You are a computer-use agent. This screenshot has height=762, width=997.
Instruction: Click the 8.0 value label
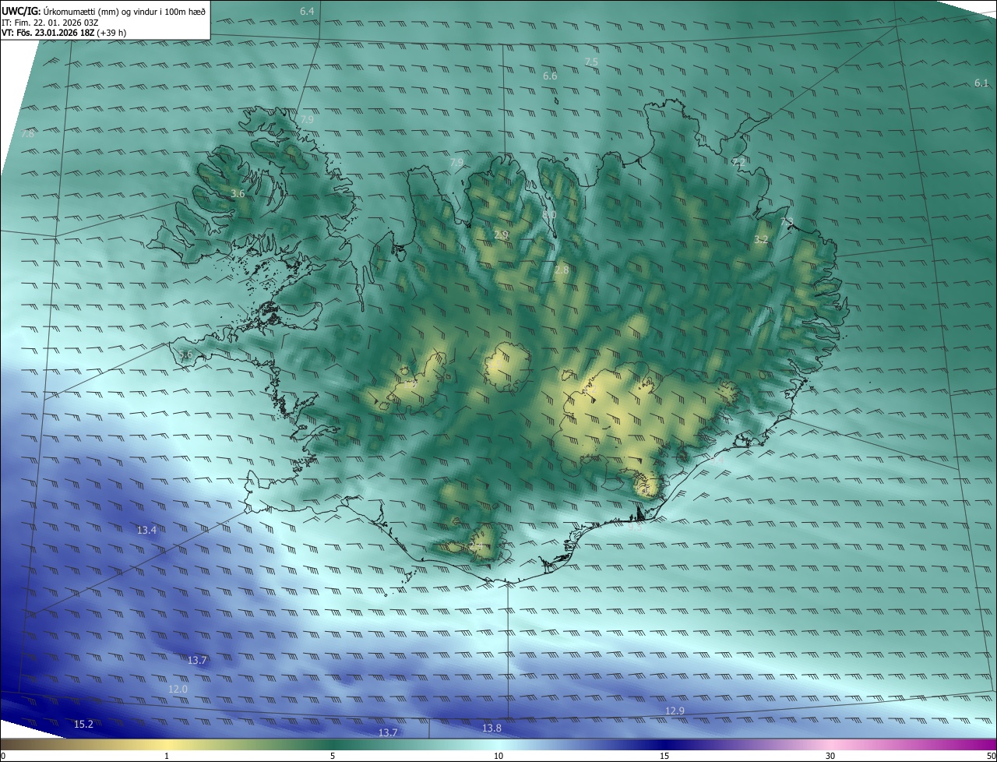[x=549, y=214]
